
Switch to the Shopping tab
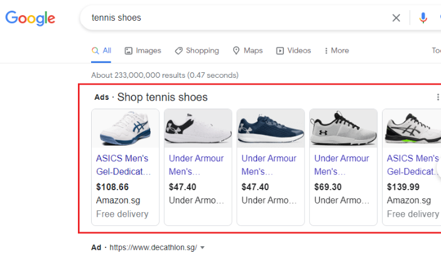click(197, 51)
